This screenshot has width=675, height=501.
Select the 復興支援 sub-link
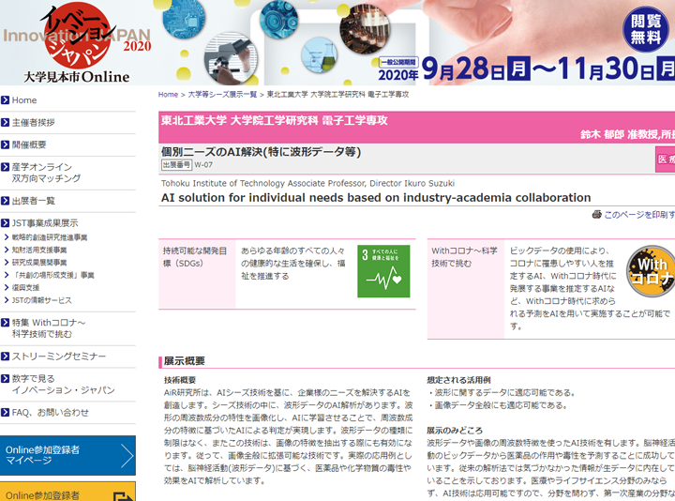(x=25, y=287)
